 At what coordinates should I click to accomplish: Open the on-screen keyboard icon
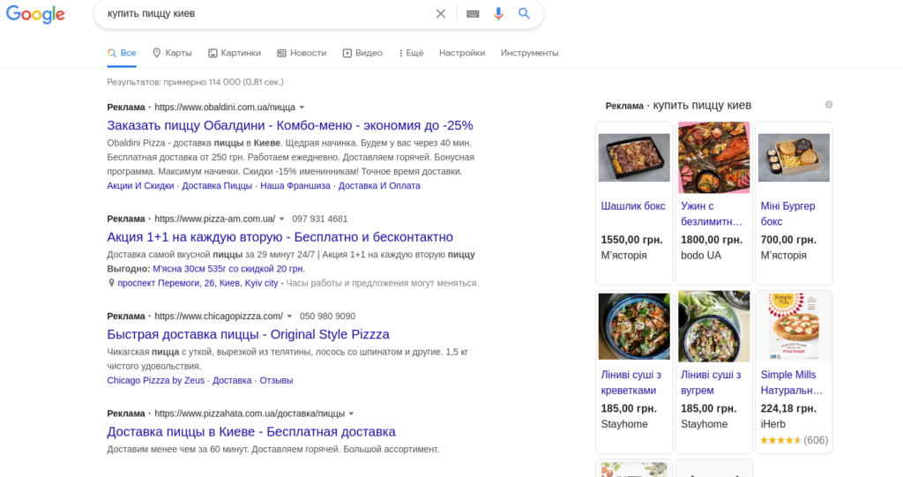tap(473, 14)
